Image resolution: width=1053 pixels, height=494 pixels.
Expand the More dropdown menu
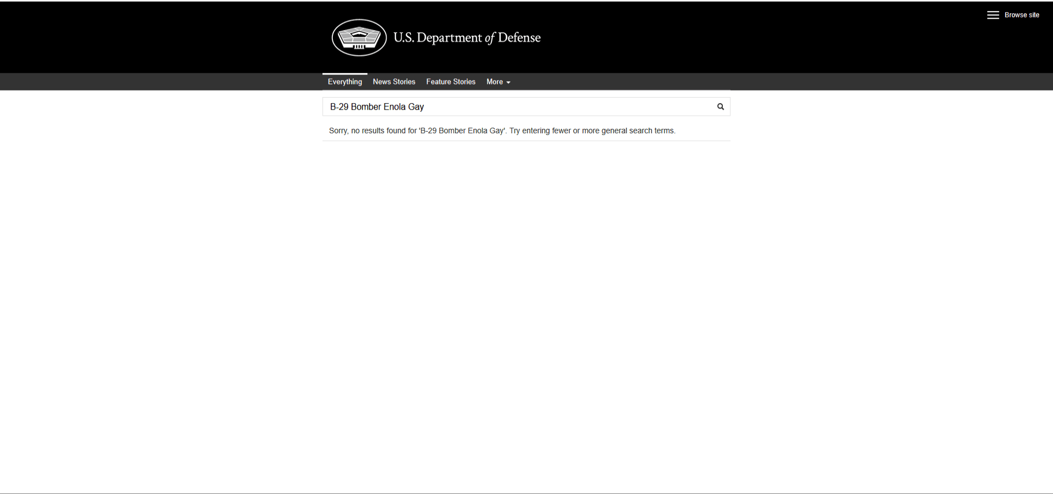coord(499,82)
